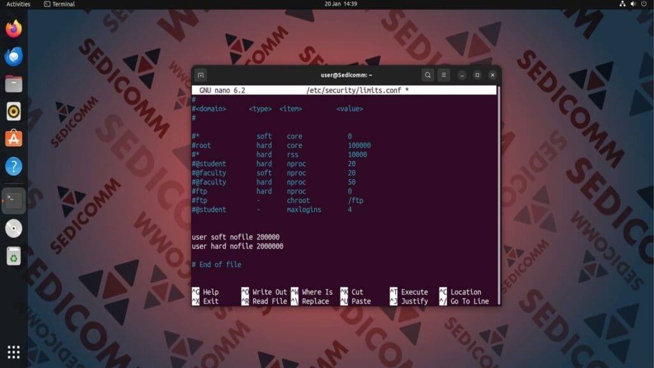Click Write Out in nano shortcuts
Image resolution: width=654 pixels, height=368 pixels.
[269, 292]
